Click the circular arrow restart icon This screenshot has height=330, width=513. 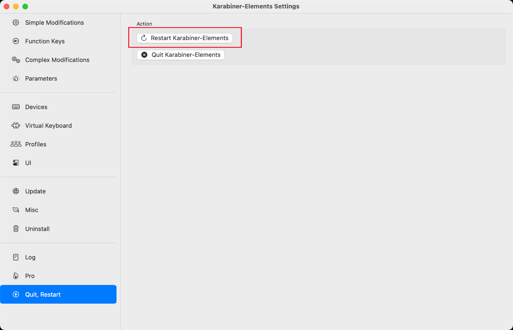click(x=144, y=38)
